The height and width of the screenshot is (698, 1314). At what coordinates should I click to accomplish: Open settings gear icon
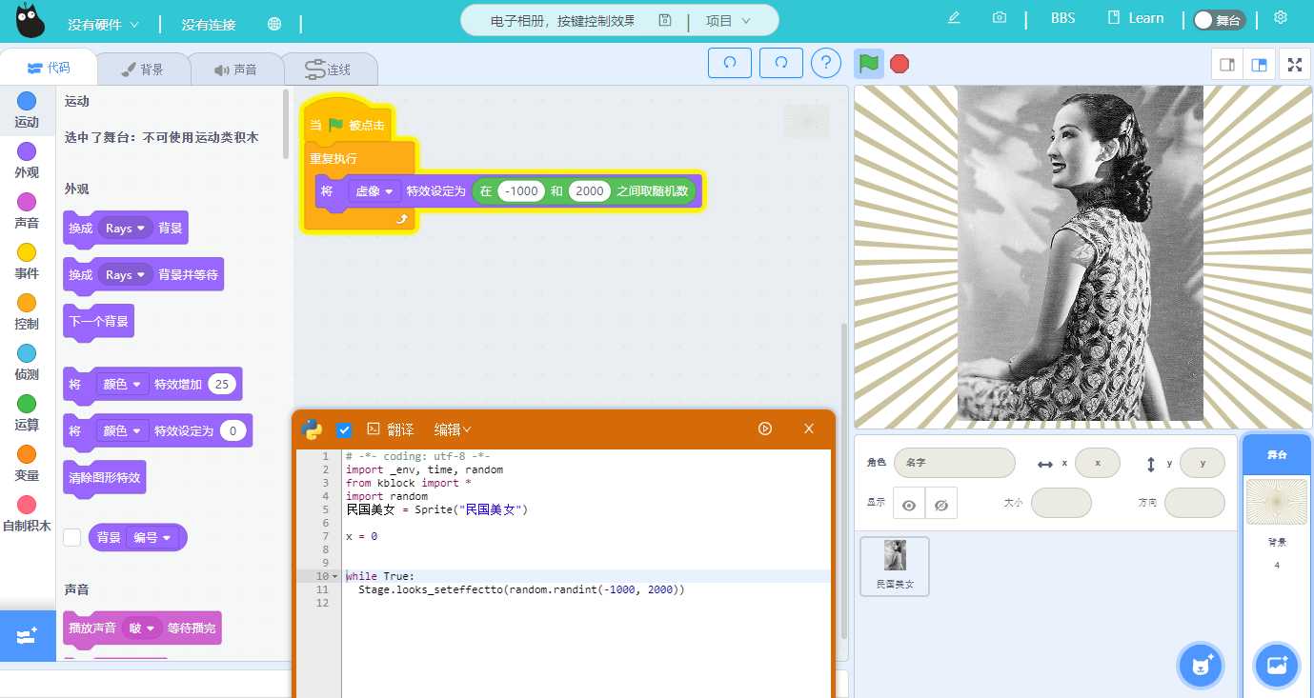tap(1281, 17)
